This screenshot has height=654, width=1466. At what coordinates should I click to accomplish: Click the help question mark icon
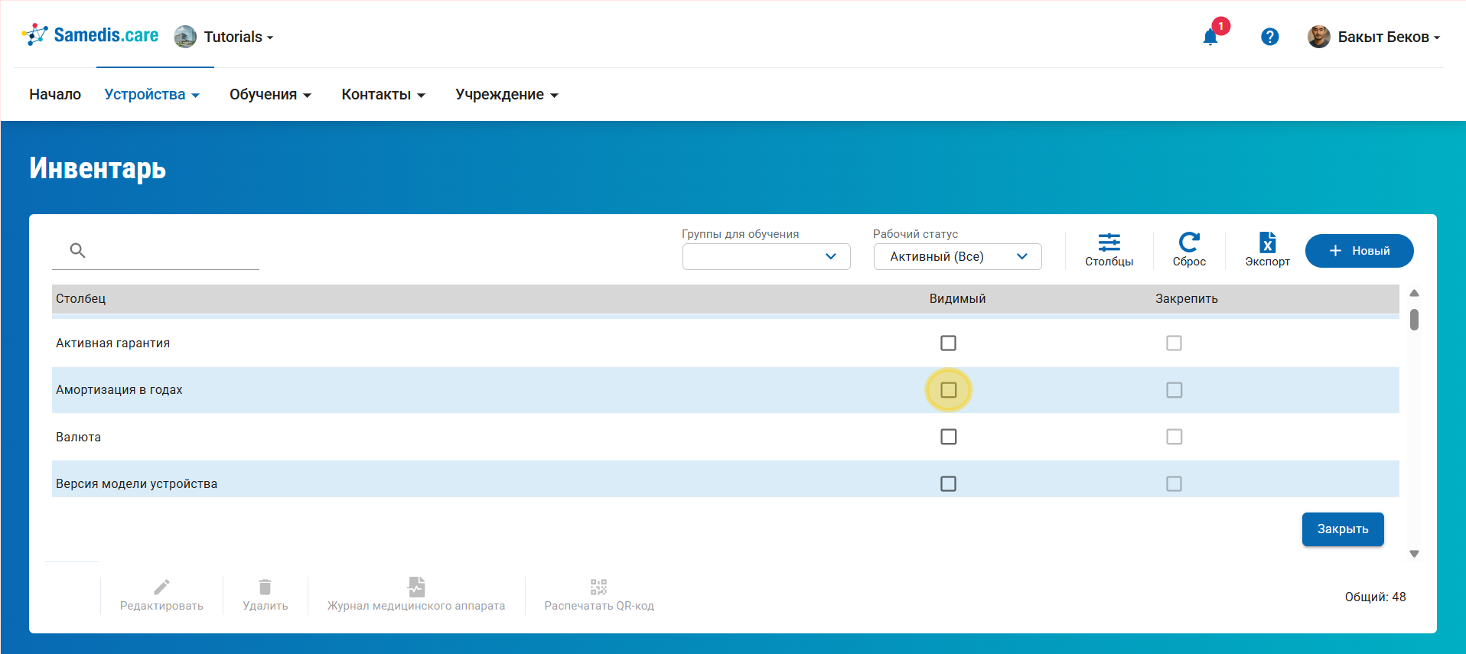point(1269,37)
